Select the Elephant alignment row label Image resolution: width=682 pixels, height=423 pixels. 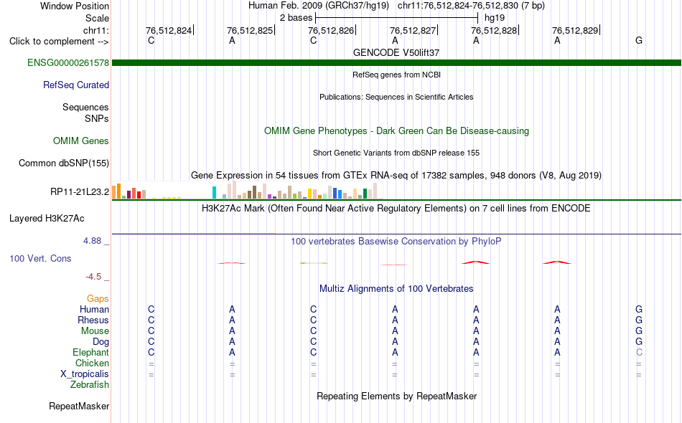pyautogui.click(x=90, y=352)
